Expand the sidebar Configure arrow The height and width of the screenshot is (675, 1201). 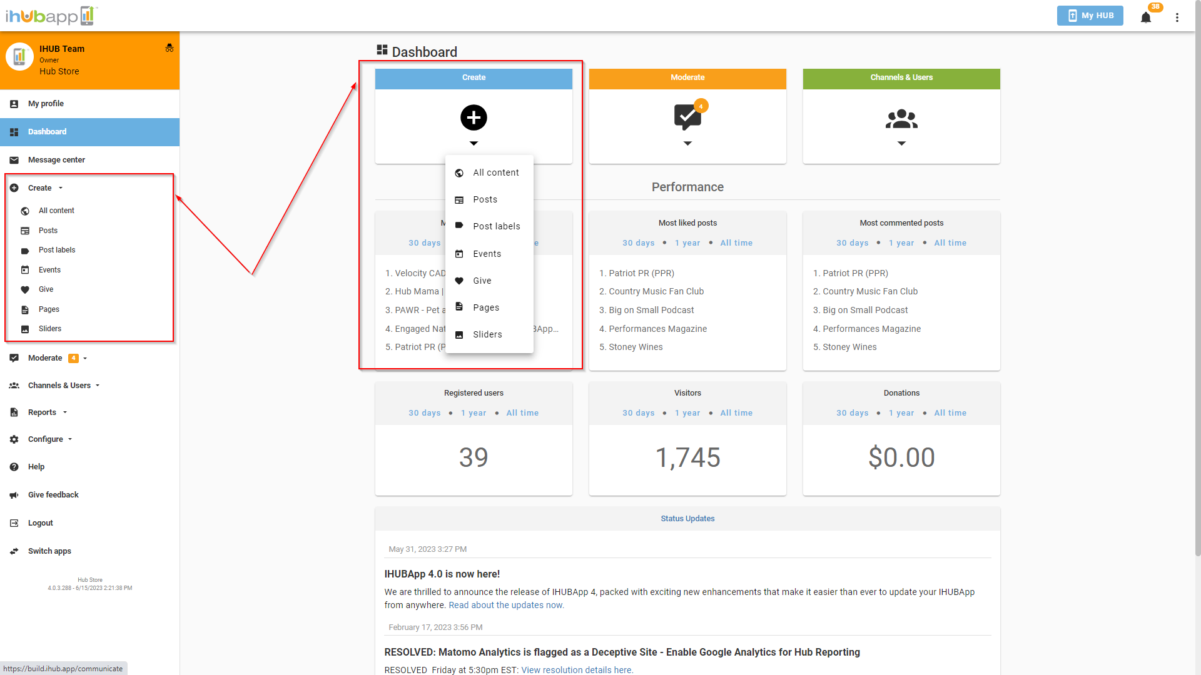70,439
